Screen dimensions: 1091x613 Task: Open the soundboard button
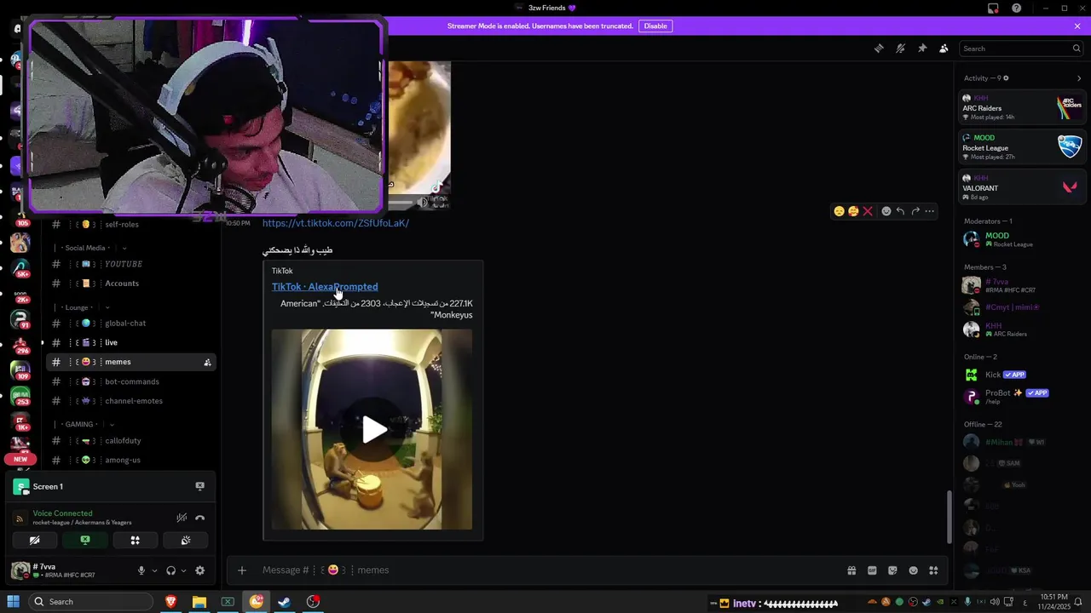coord(186,540)
